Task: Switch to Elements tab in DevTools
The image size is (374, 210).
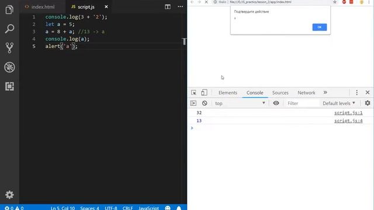Action: 228,93
